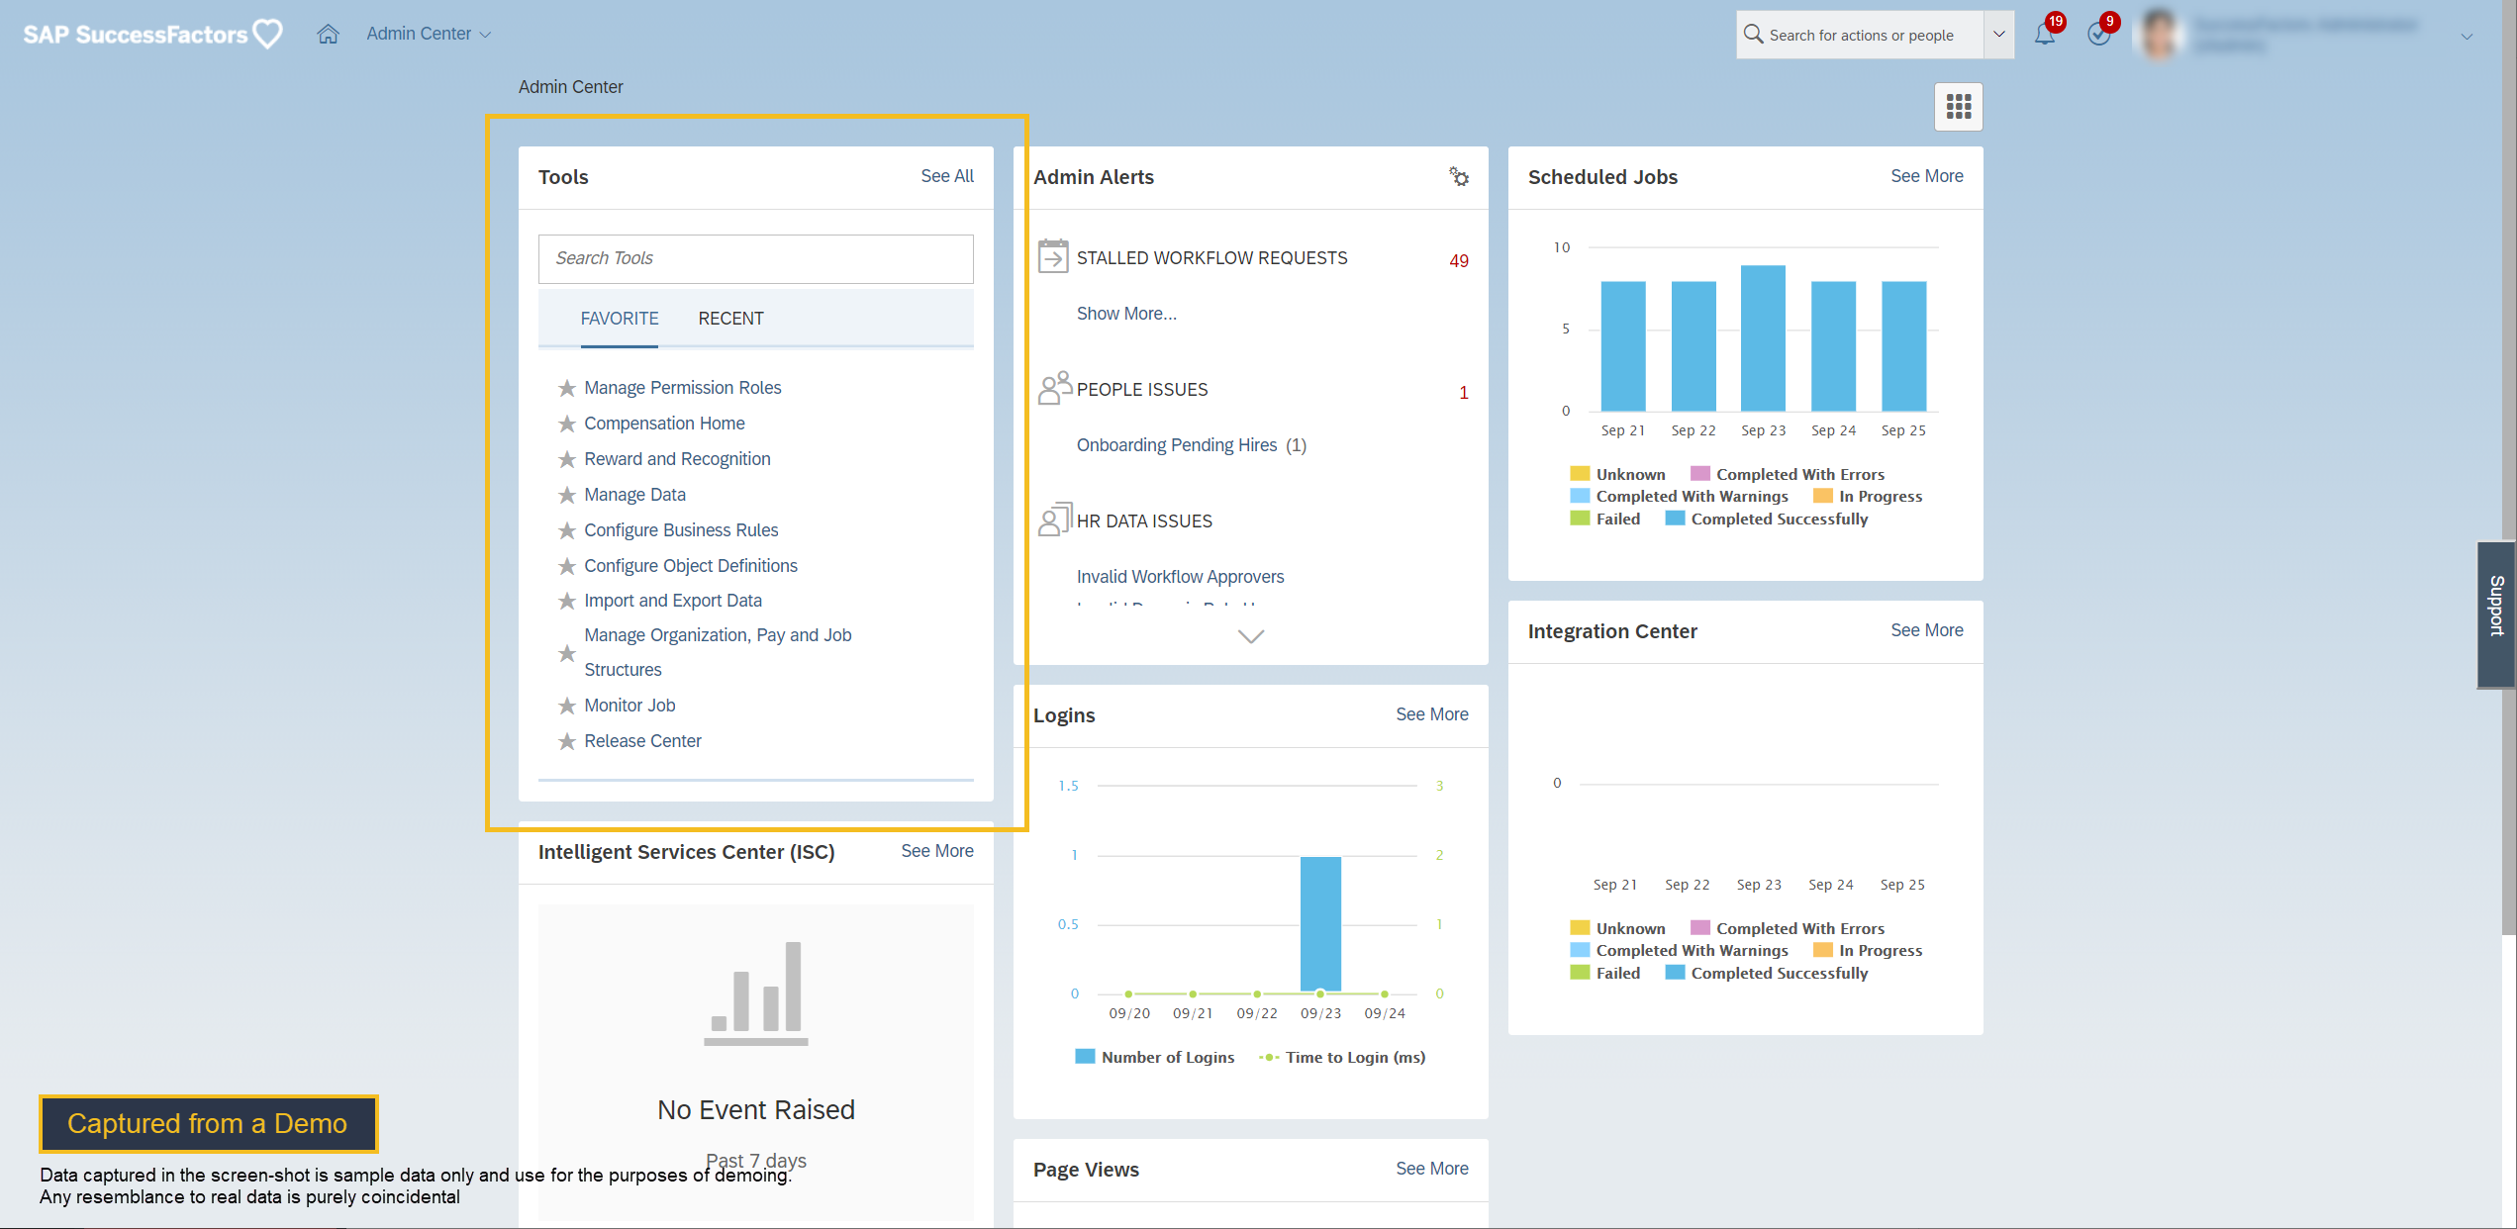The image size is (2517, 1229).
Task: Click the SAP SuccessFactors logo
Action: point(152,35)
